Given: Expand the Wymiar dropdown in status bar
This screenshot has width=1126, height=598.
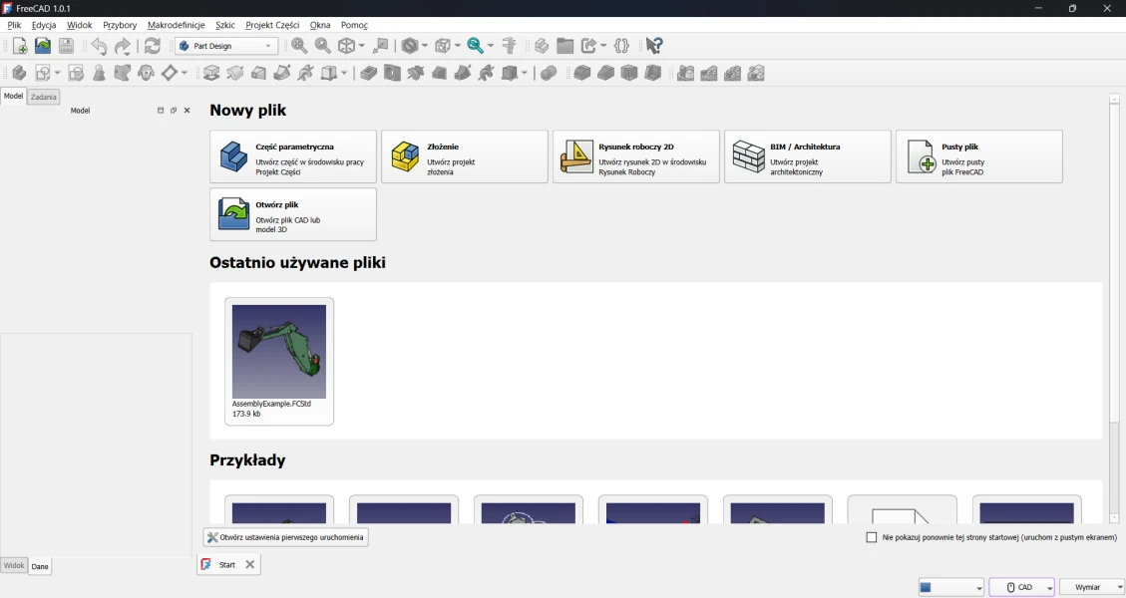Looking at the screenshot, I should [x=1092, y=587].
